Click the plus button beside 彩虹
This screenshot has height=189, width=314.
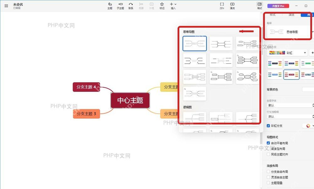(312, 53)
